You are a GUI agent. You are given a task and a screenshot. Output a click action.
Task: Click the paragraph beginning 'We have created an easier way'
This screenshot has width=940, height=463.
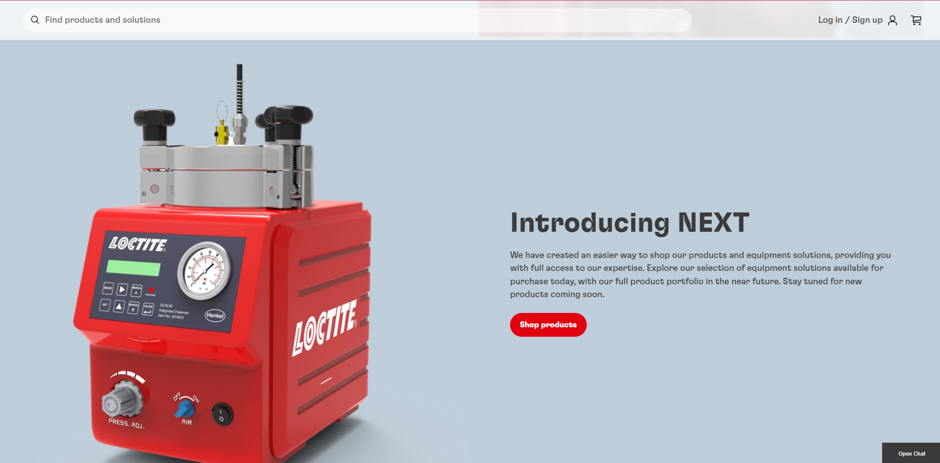point(701,274)
